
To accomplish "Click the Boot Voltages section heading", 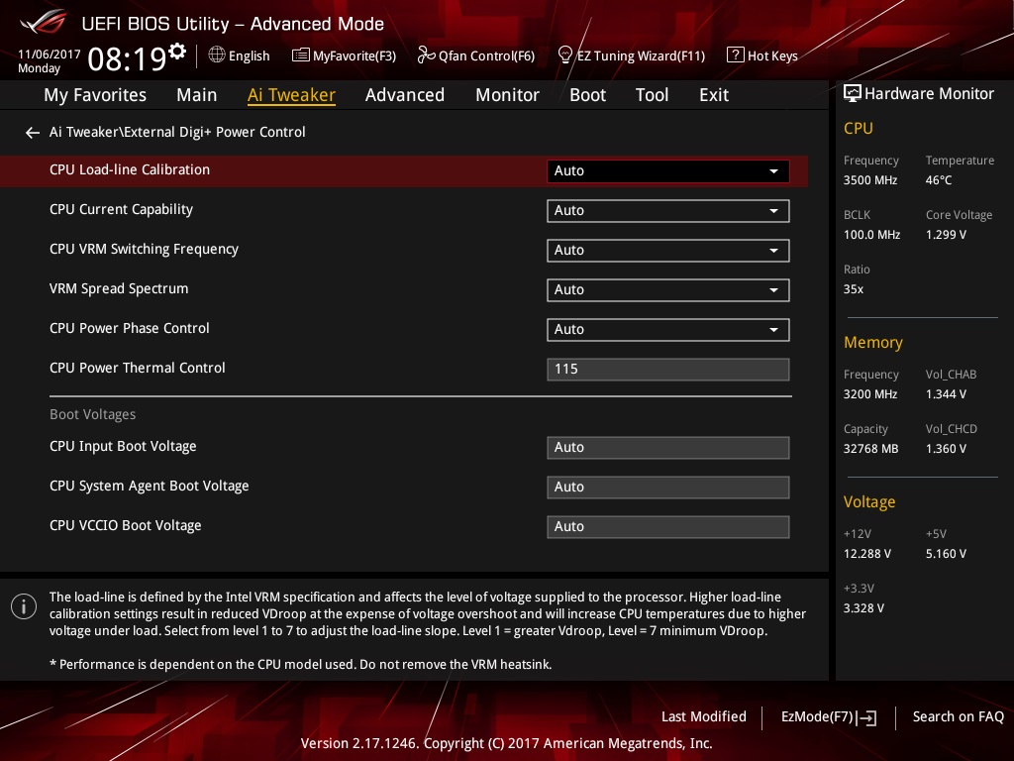I will [x=92, y=415].
